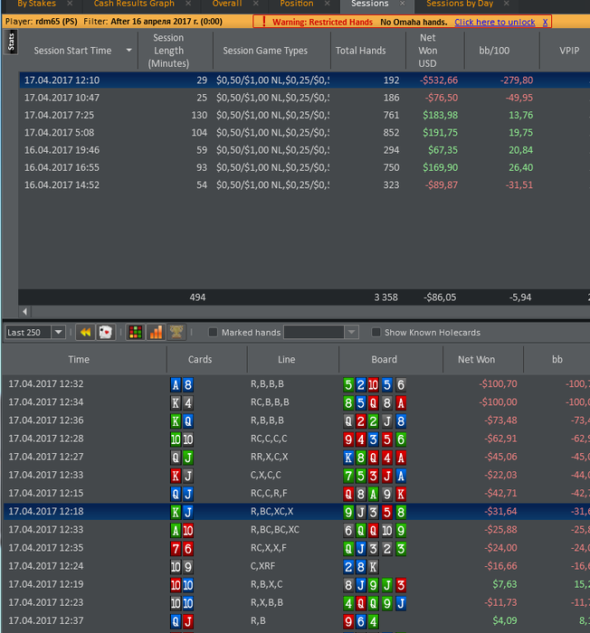Sort by bb/100 column header
Screen dimensions: 590x633
click(494, 51)
